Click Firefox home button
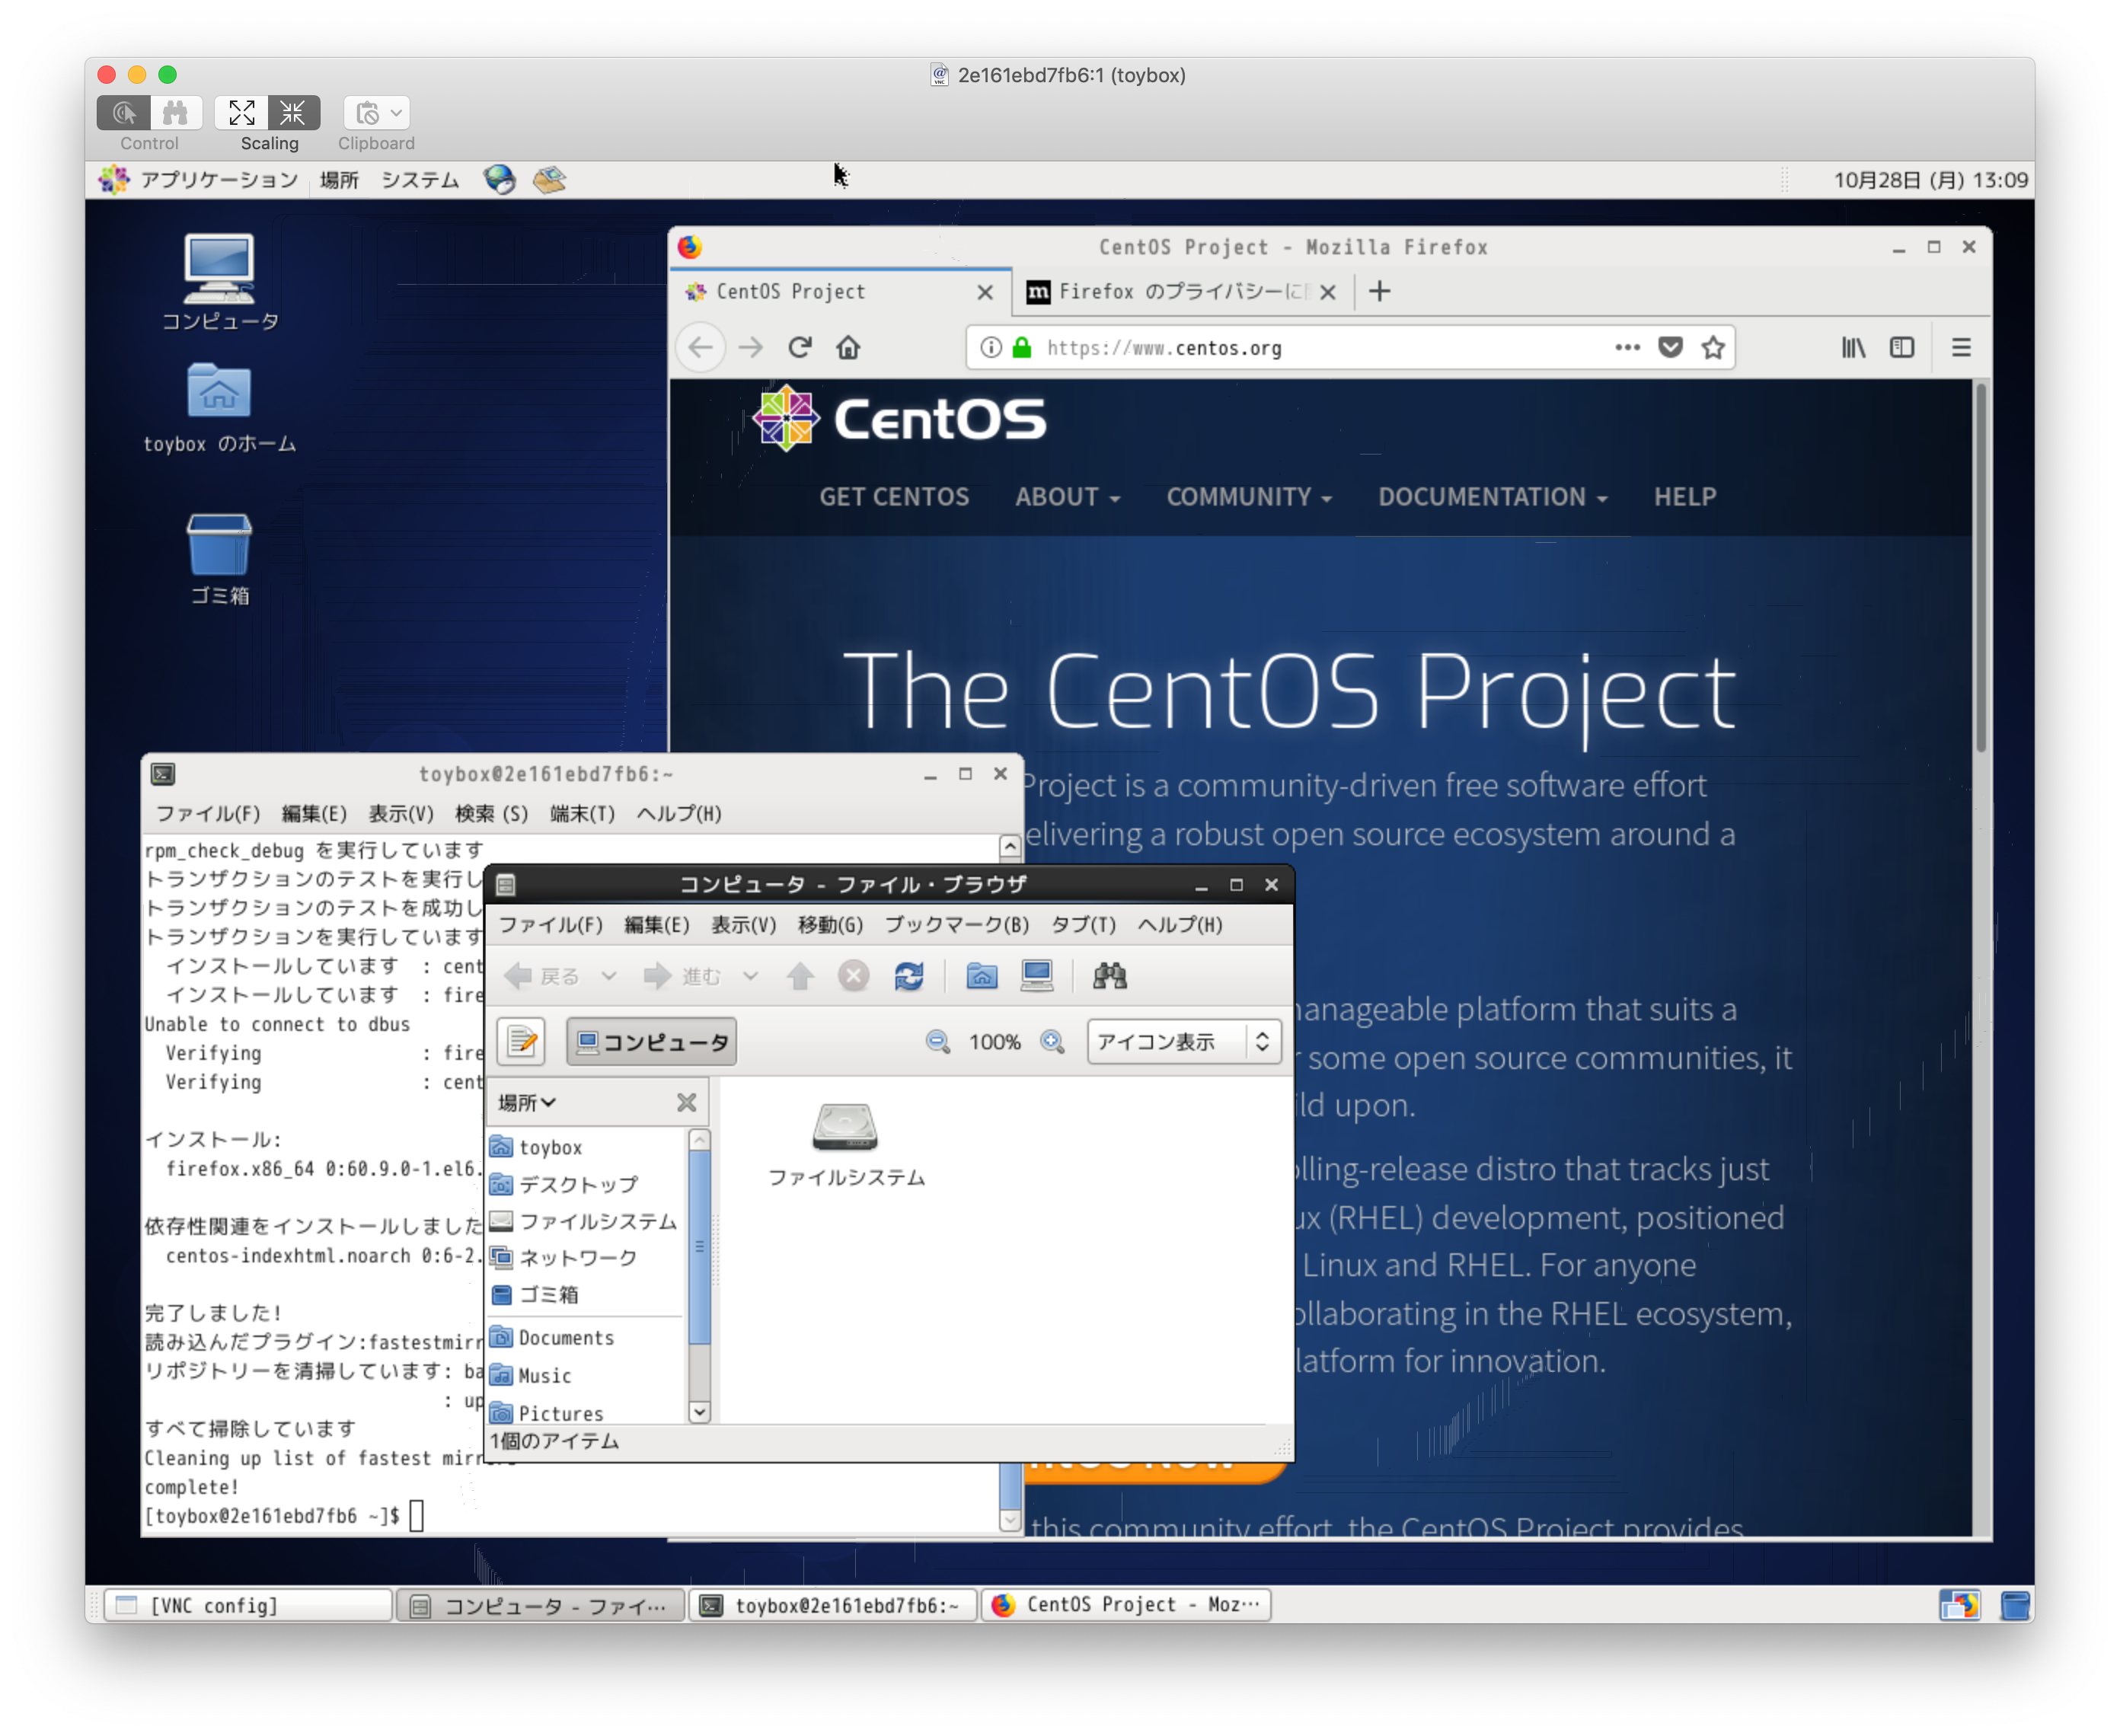Viewport: 2120px width, 1736px height. coord(848,348)
